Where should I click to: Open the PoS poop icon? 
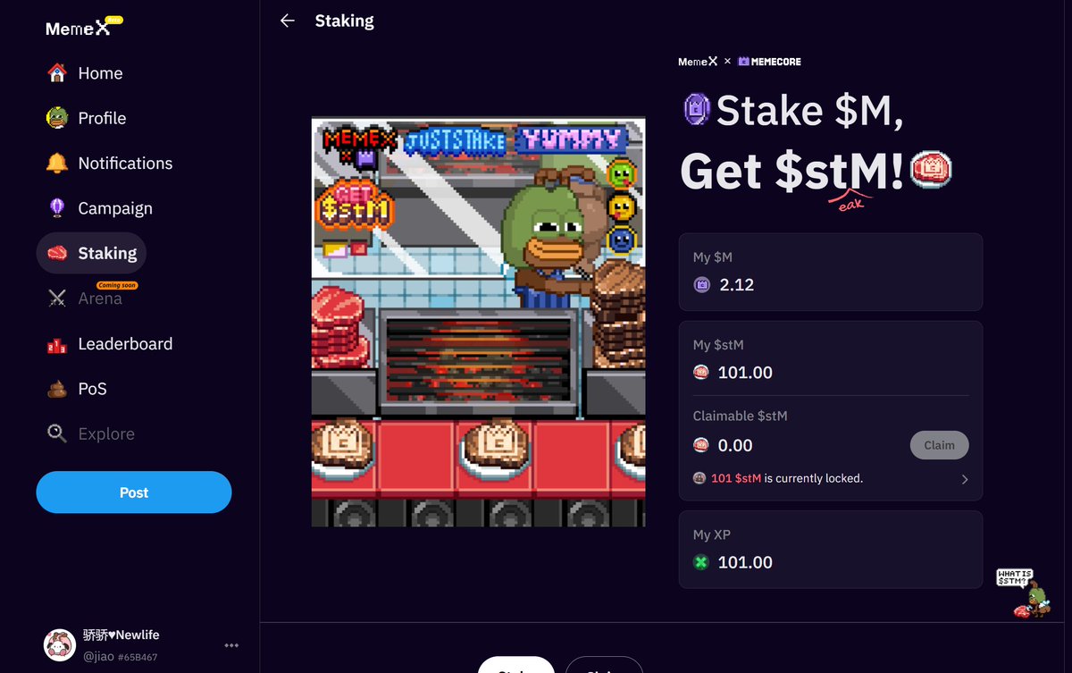tap(57, 389)
